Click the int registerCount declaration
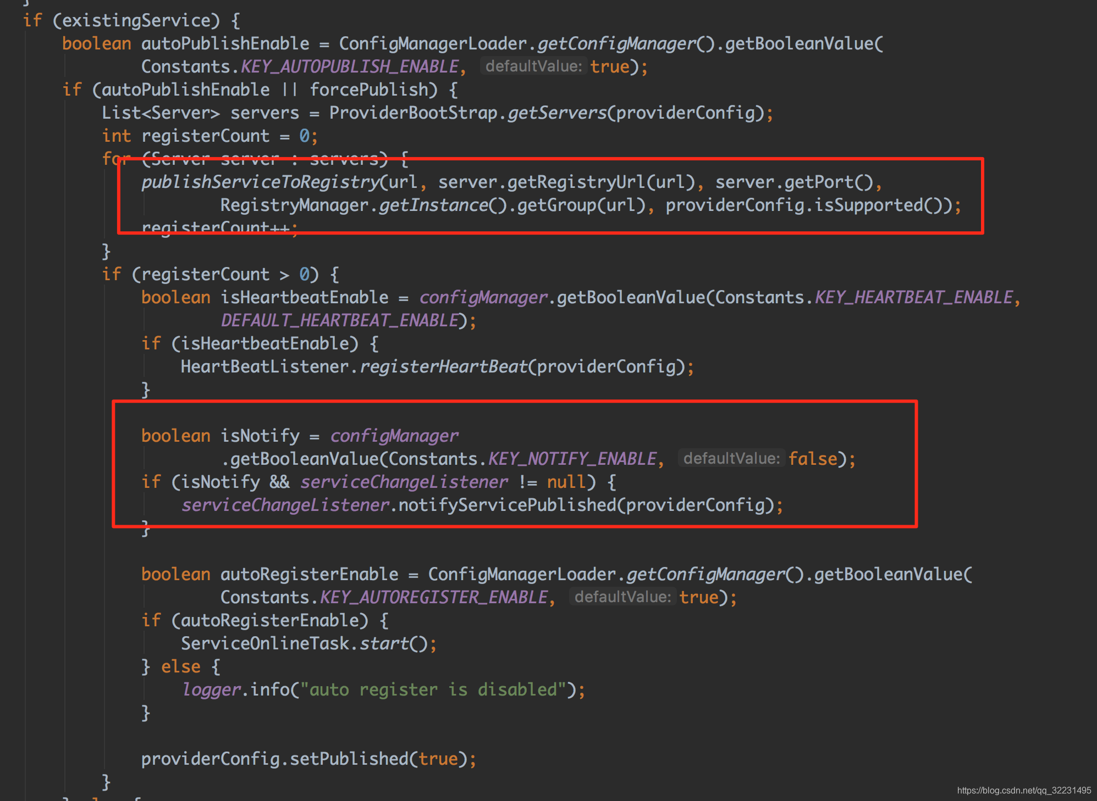Screen dimensions: 1097x801 point(185,136)
